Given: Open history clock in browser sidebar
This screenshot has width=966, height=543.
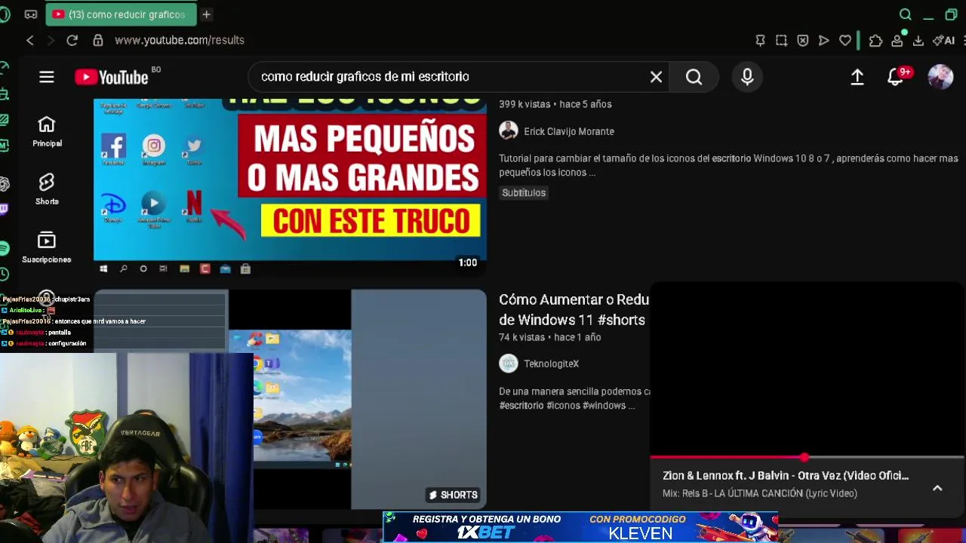Looking at the screenshot, I should pos(4,274).
